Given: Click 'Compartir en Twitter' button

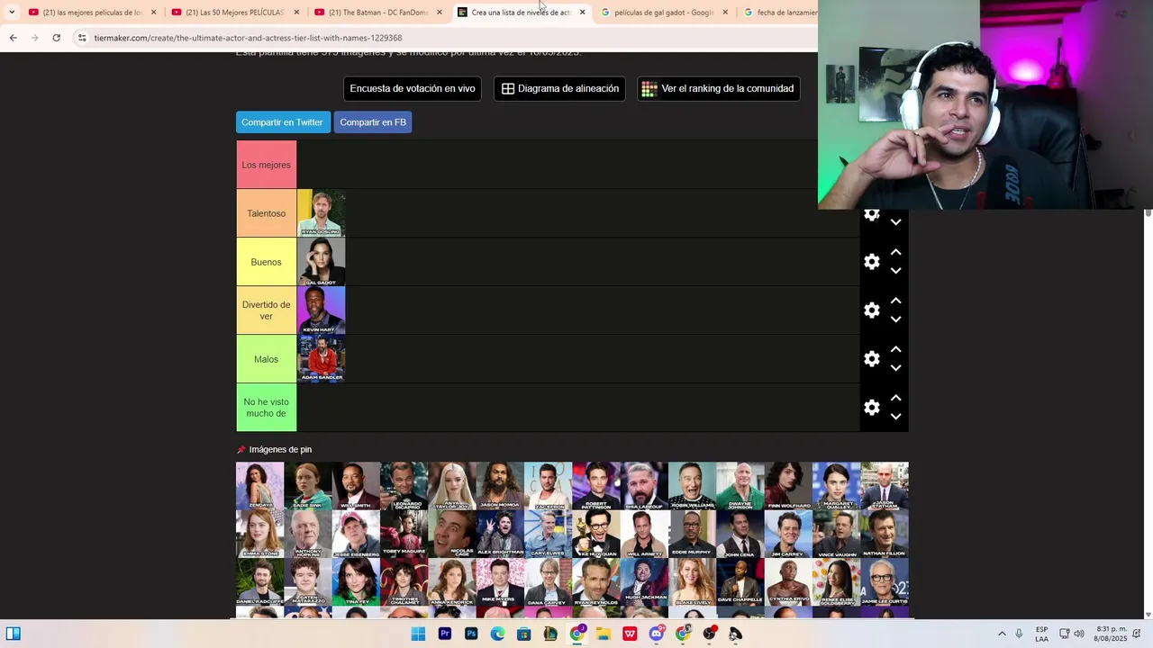Looking at the screenshot, I should [282, 122].
